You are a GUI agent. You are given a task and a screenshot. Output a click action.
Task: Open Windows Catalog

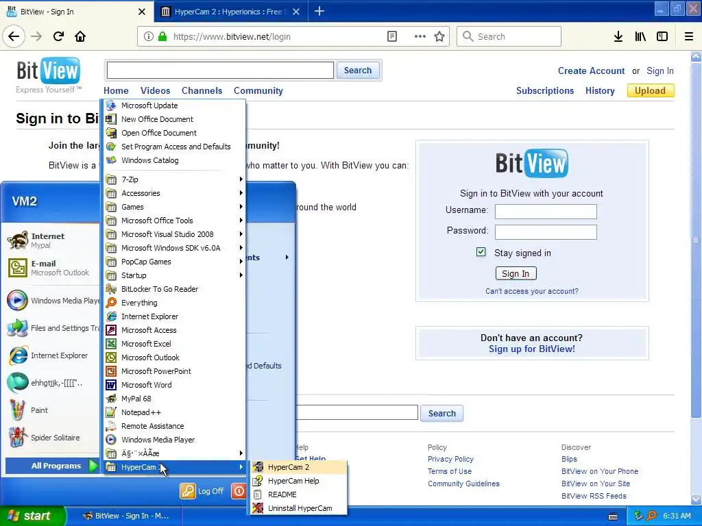[x=175, y=160]
